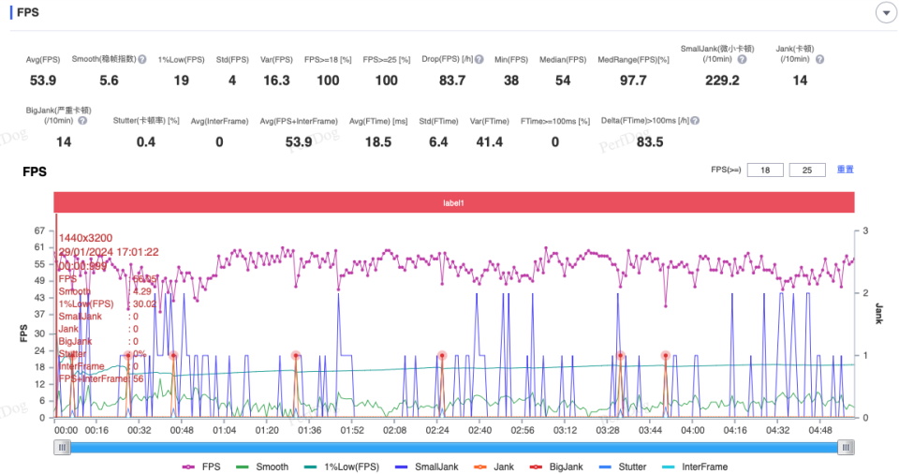Toggle the FPS series in the legend
This screenshot has width=899, height=474.
(201, 467)
